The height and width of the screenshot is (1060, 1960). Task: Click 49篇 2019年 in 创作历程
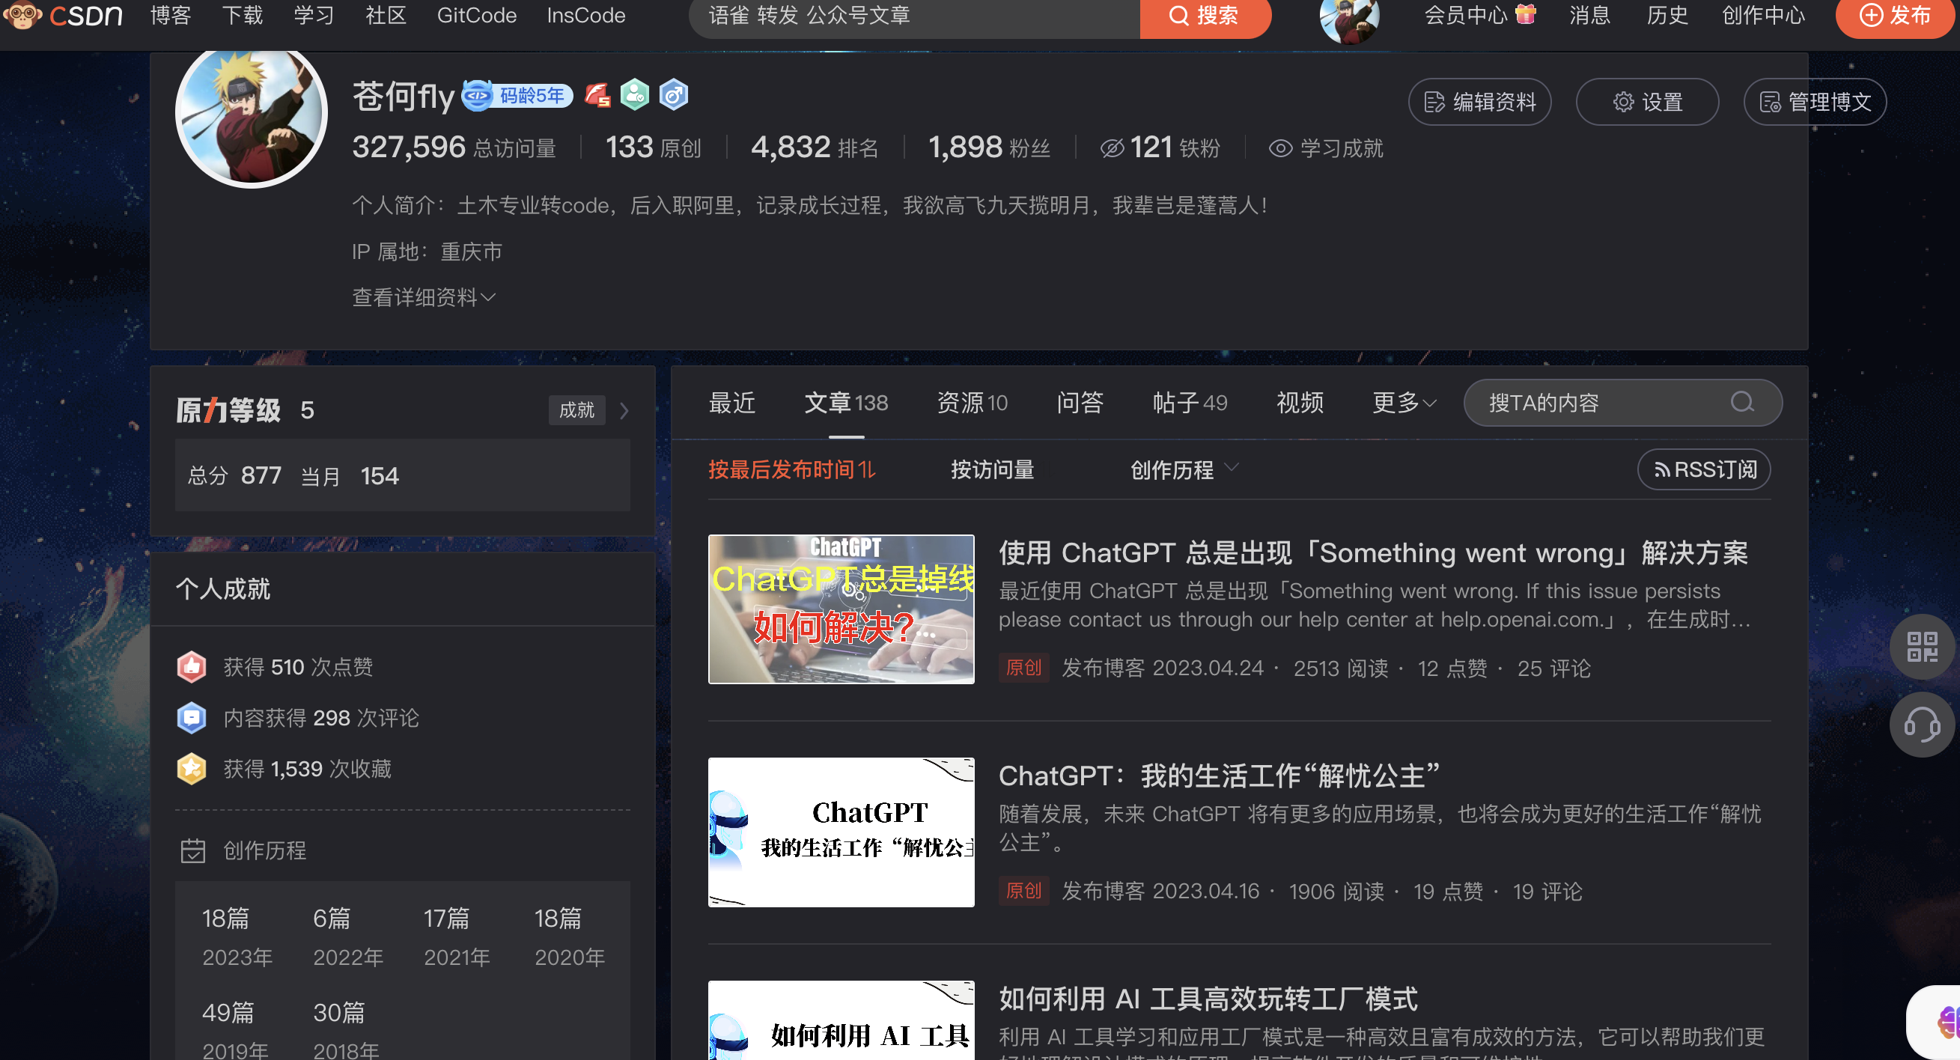tap(235, 1031)
